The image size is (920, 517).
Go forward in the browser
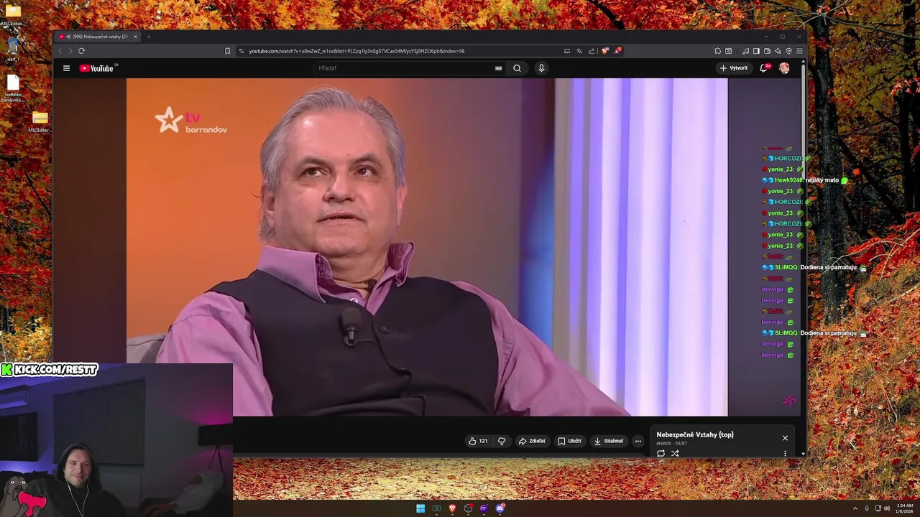[x=70, y=51]
